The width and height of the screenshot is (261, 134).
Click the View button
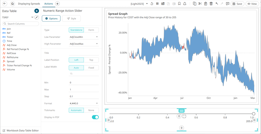[252, 4]
